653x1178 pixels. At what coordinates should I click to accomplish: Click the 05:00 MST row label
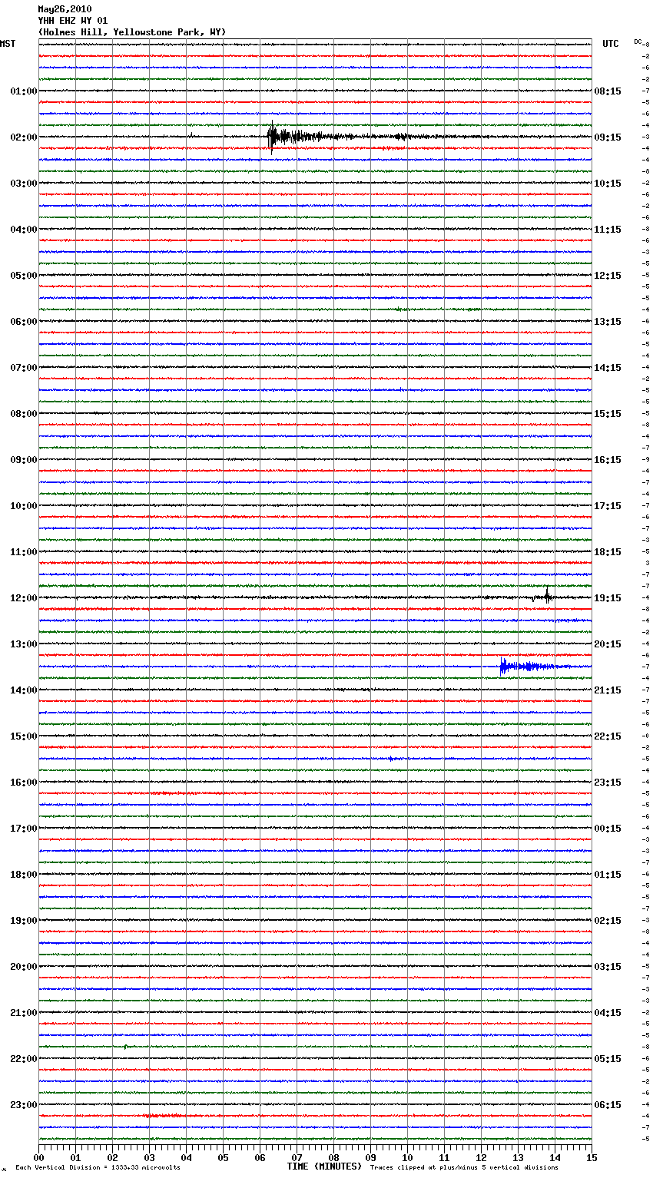24,276
